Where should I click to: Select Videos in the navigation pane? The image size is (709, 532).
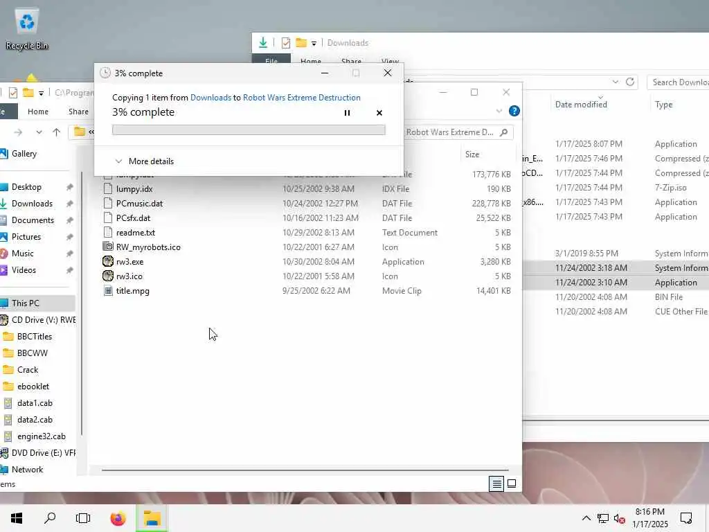coord(24,270)
